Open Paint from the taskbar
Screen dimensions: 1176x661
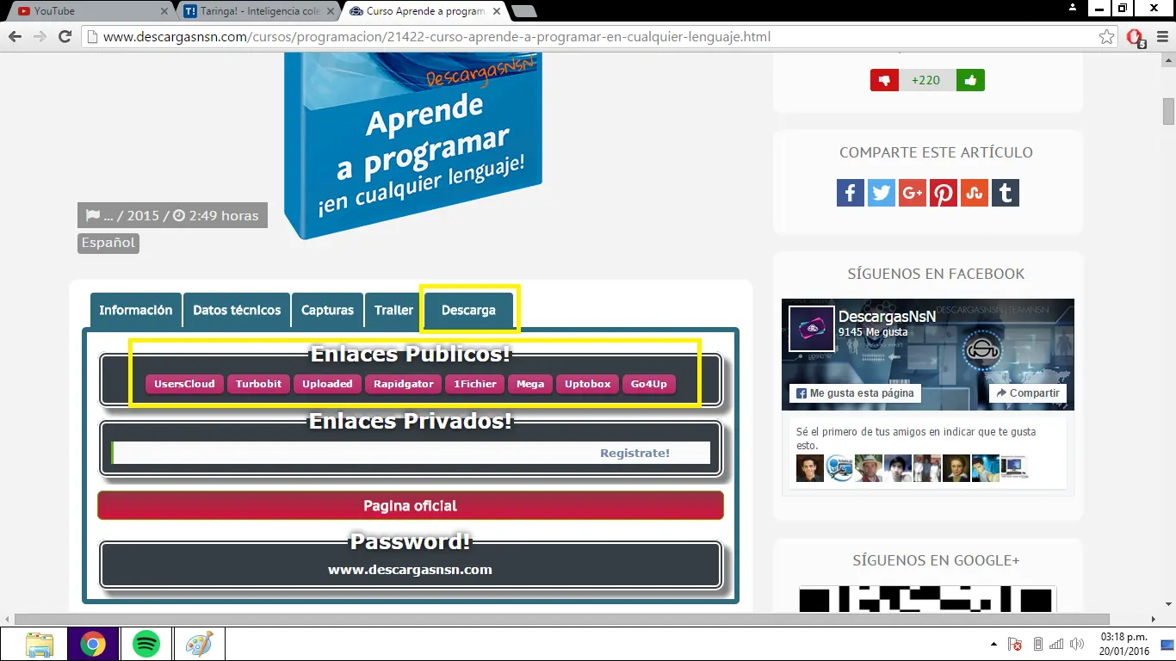pyautogui.click(x=200, y=644)
